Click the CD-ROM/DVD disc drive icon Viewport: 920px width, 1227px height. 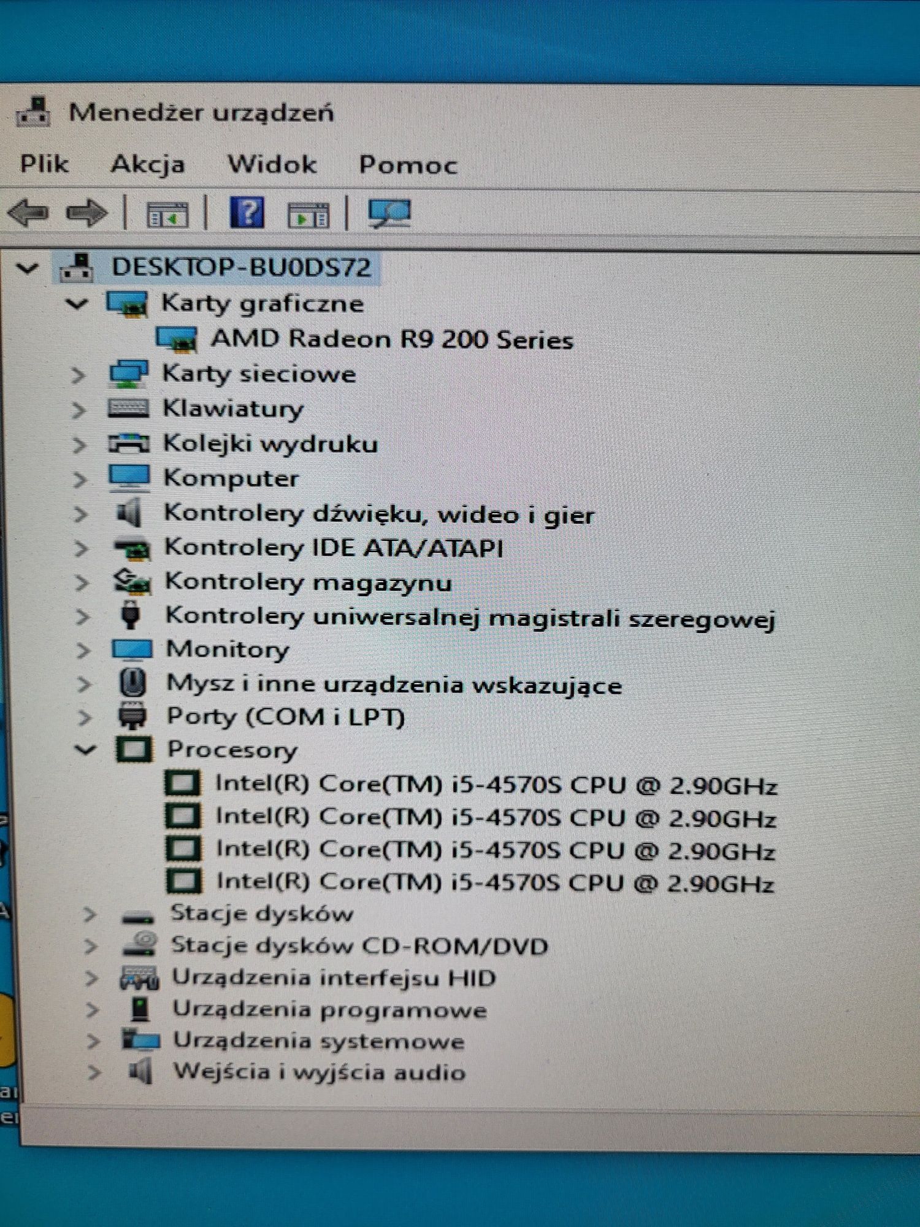coord(139,944)
